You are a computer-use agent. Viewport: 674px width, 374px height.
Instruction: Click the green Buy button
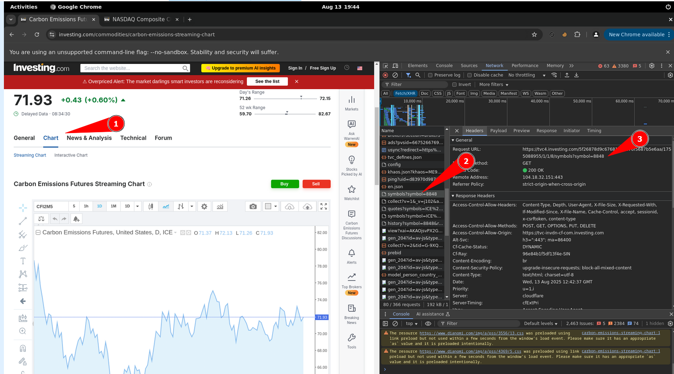coord(285,184)
